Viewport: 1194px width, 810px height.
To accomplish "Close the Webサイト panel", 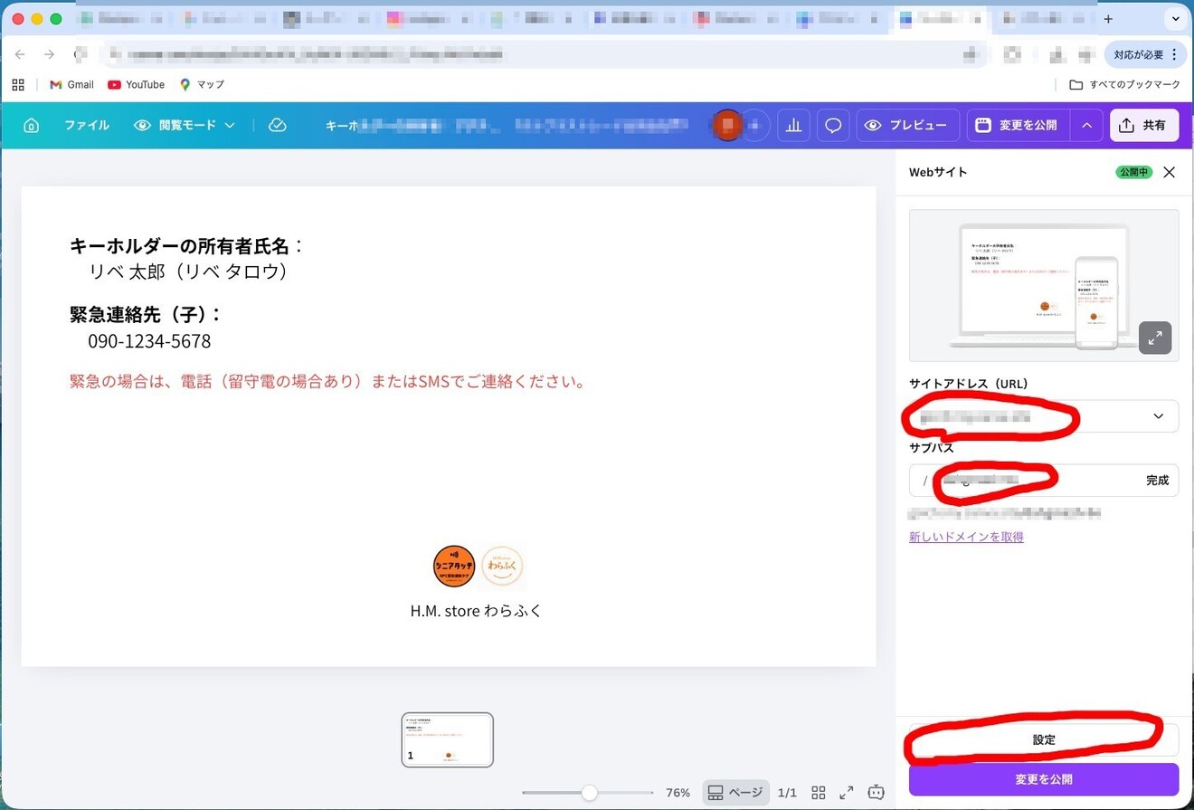I will [x=1169, y=172].
